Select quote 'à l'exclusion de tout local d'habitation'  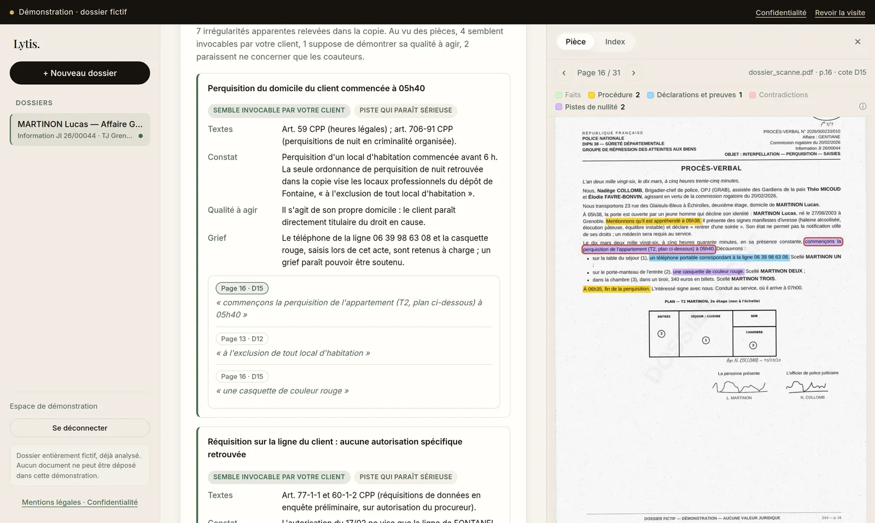293,353
